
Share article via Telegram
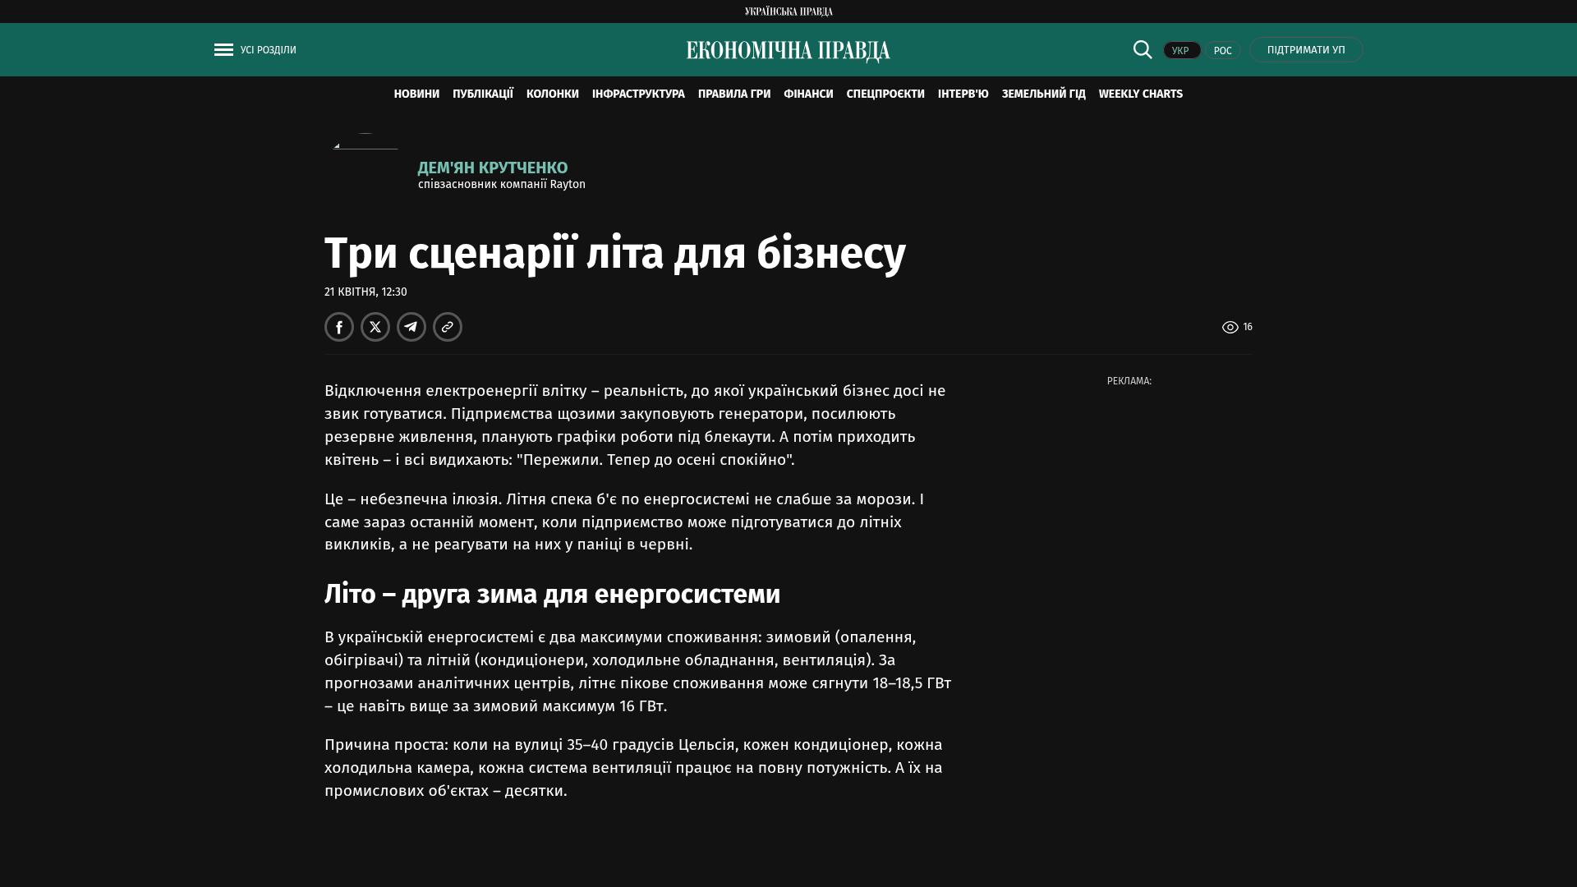point(411,327)
